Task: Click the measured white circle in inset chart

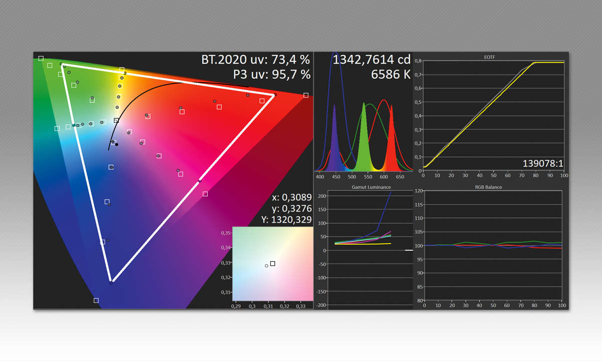Action: click(x=266, y=266)
